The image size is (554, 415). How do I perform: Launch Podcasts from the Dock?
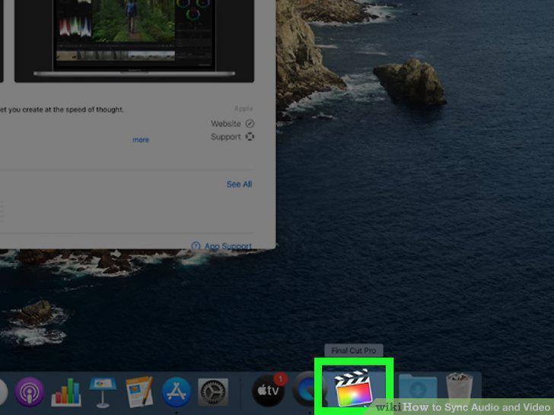30,392
